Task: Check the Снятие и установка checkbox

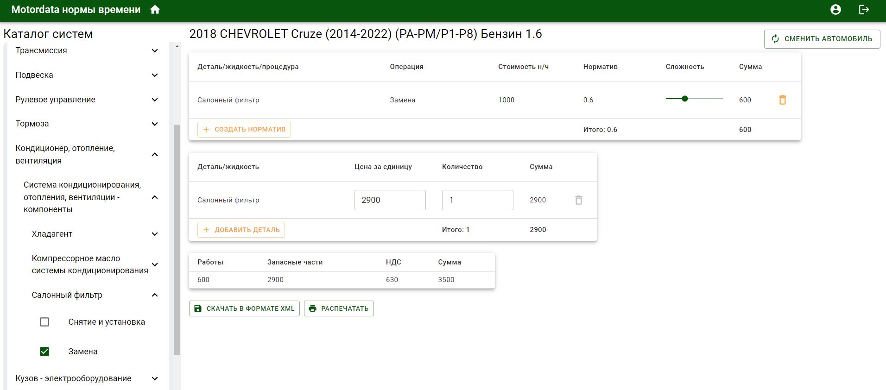Action: tap(44, 322)
